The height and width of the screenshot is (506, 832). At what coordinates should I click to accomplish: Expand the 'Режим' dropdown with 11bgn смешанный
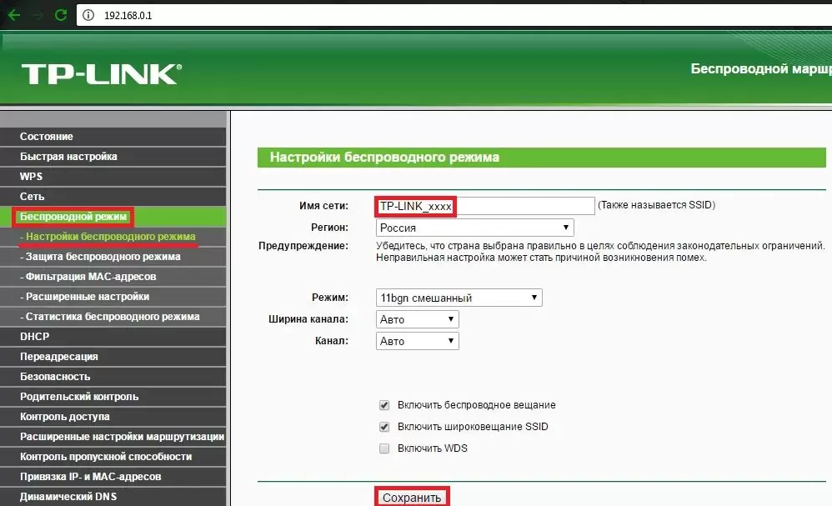[x=459, y=298]
